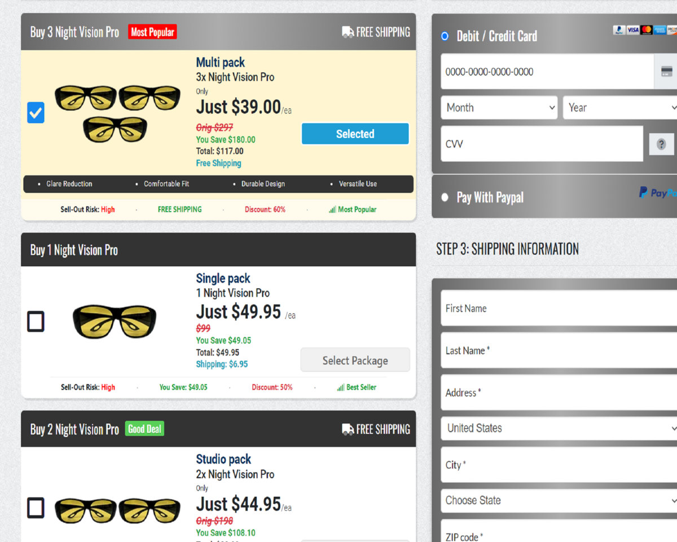Click the PayPal icon in accepted cards row
The height and width of the screenshot is (542, 677).
[x=619, y=29]
